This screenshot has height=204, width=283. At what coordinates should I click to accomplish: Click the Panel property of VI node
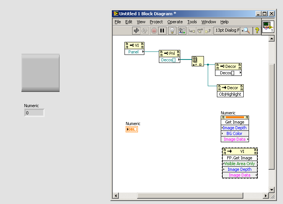pyautogui.click(x=134, y=52)
